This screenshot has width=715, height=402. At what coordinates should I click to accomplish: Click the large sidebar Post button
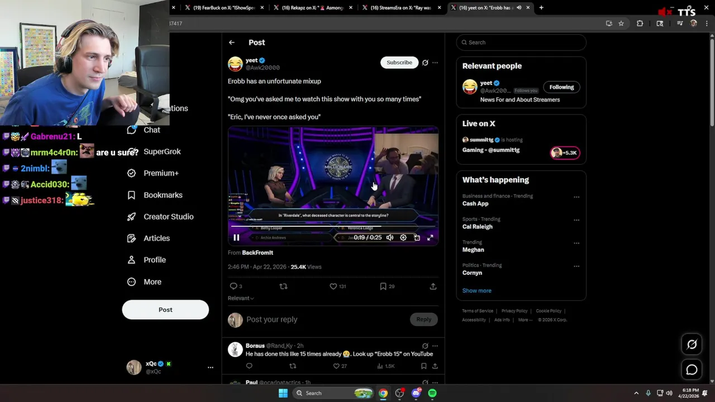point(165,310)
